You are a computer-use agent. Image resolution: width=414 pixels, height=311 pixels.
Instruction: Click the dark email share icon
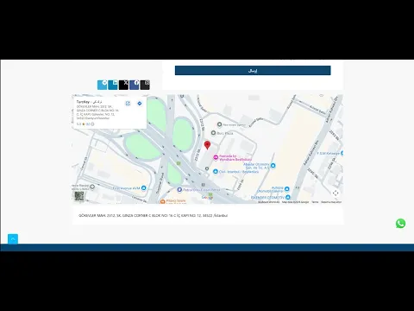tap(145, 85)
